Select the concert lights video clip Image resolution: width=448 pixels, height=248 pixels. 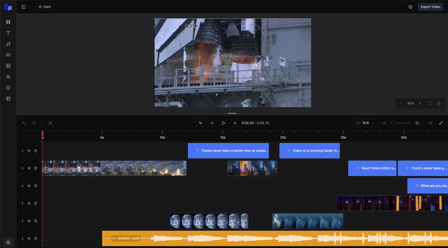[x=252, y=168]
